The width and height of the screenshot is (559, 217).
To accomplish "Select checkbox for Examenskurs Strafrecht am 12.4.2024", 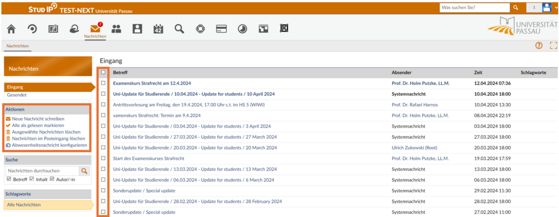I will point(103,83).
